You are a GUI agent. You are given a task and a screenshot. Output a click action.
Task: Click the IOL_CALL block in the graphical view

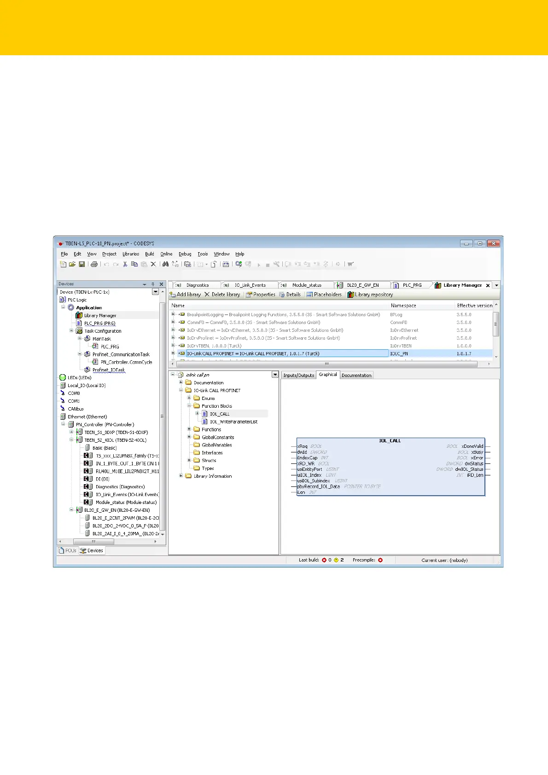[x=391, y=467]
